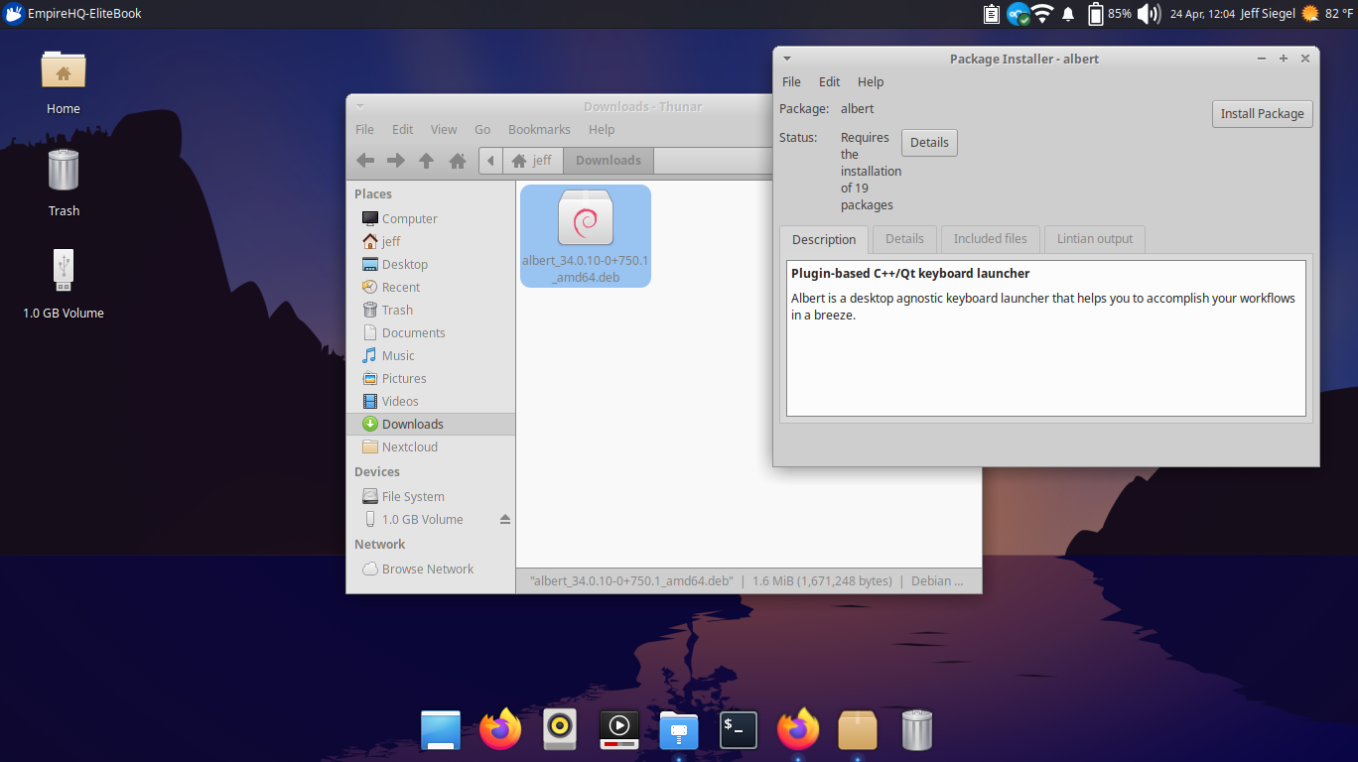Viewport: 1358px width, 762px height.
Task: Open media player icon in dock
Action: click(x=619, y=730)
